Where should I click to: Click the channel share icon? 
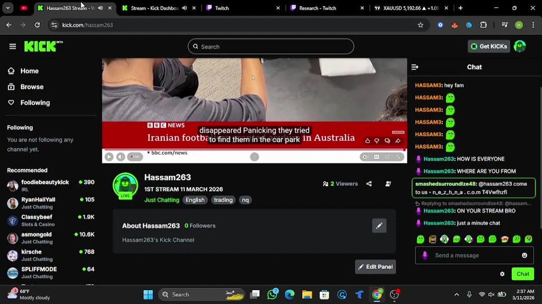click(369, 184)
